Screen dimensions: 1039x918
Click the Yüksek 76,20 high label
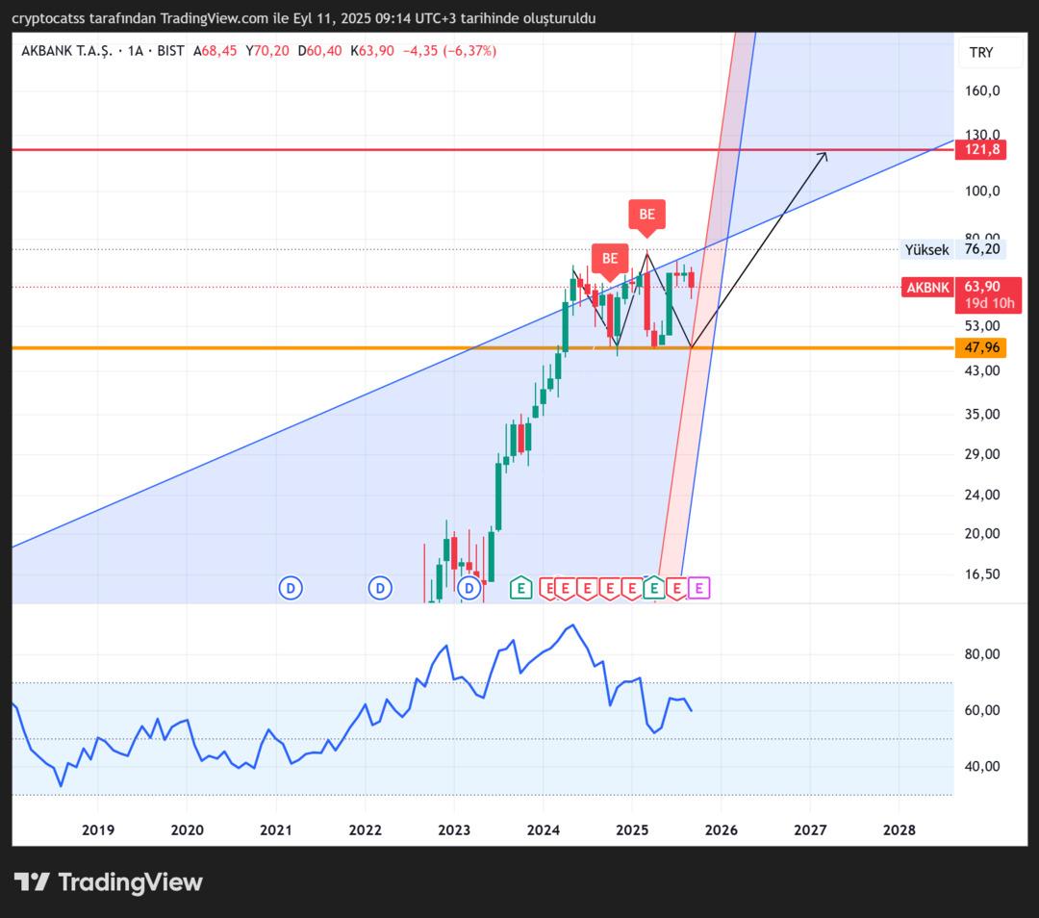click(952, 249)
